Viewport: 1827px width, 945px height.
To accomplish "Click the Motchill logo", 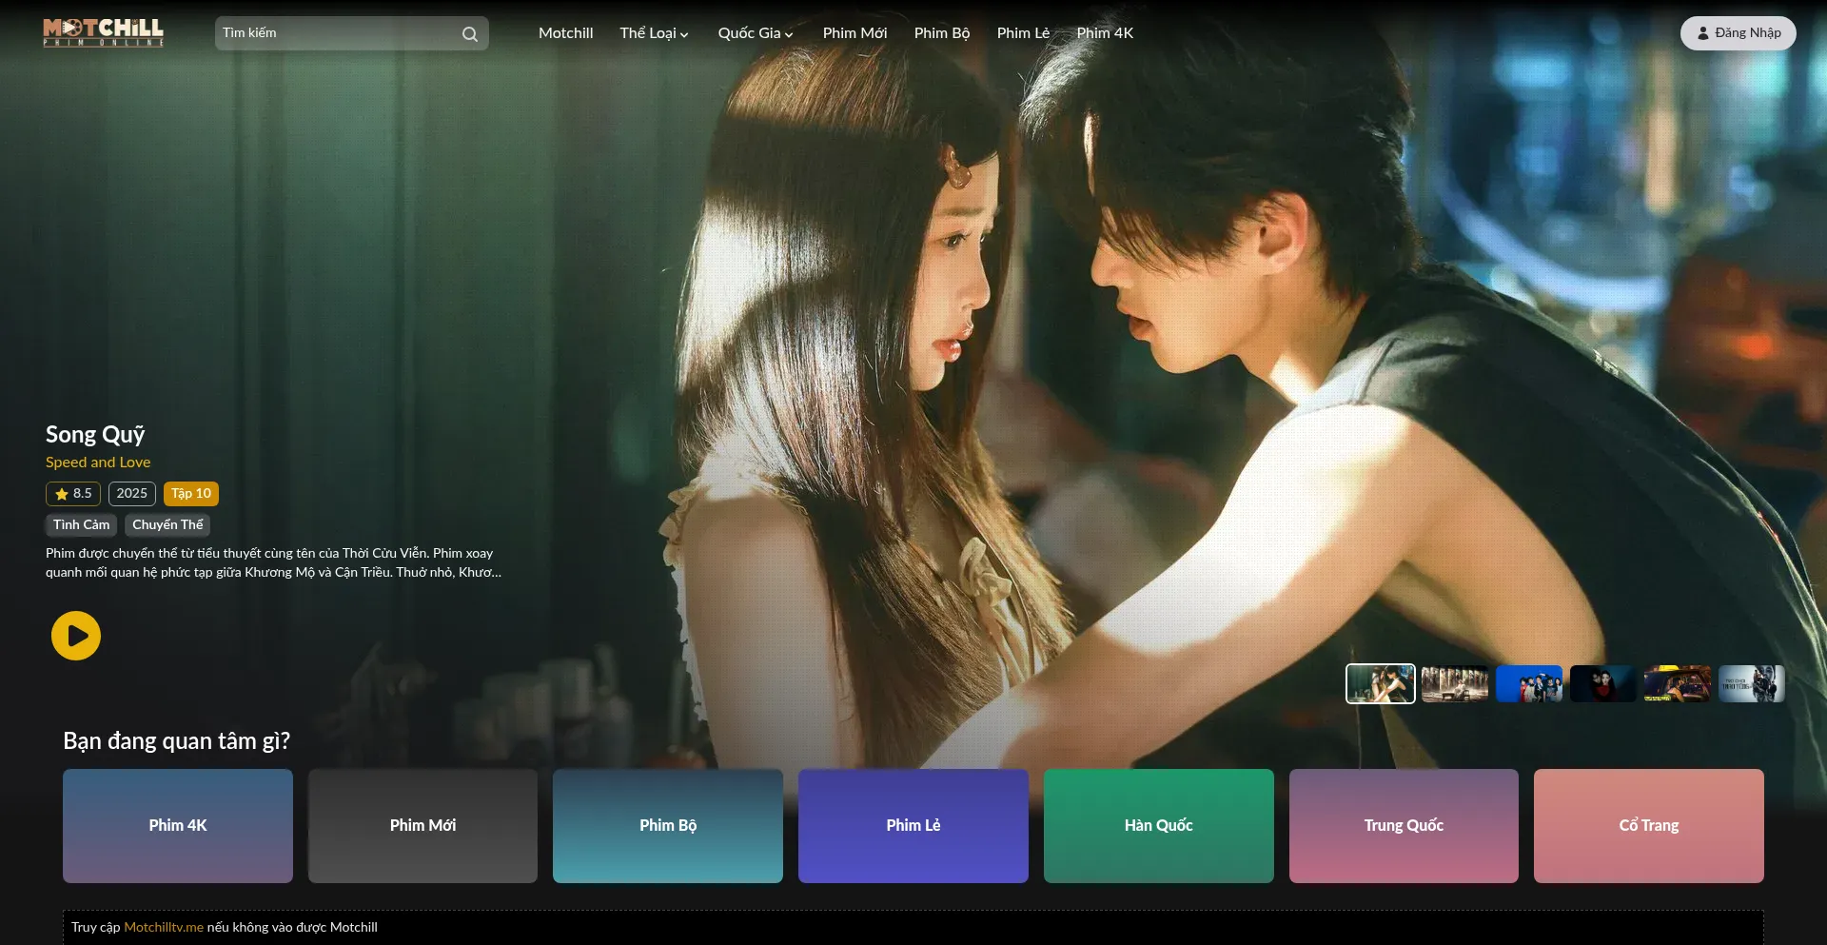I will point(103,32).
